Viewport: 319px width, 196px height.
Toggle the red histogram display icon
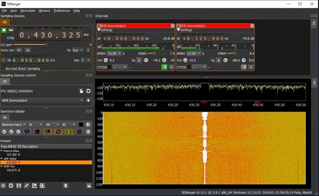(37, 132)
